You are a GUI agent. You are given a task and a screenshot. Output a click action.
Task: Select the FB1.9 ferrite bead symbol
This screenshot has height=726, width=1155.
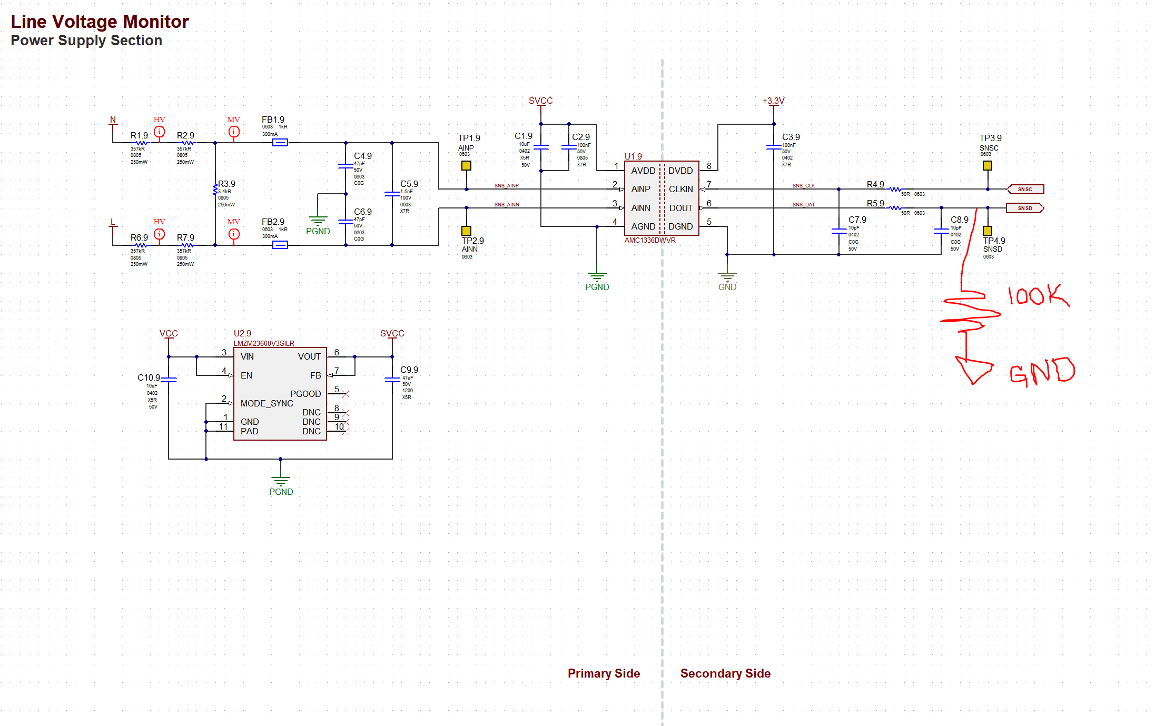280,142
